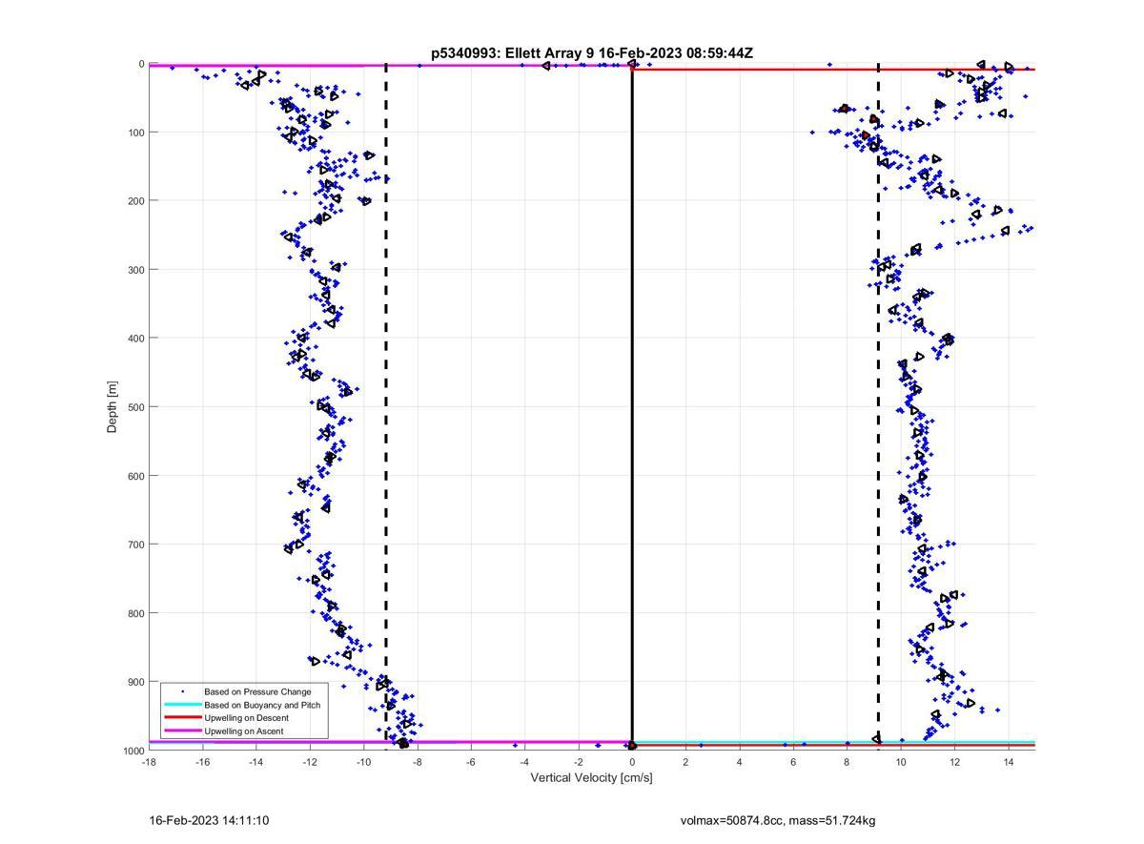Viewport: 1144px width, 844px height.
Task: Click the x-axis tick label '0' below the plot
Action: [632, 761]
